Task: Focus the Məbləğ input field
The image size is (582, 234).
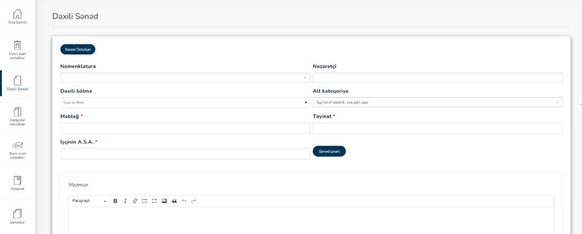Action: (185, 128)
